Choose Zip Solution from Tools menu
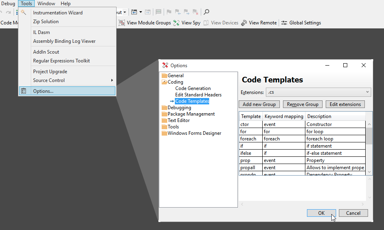 coord(67,21)
